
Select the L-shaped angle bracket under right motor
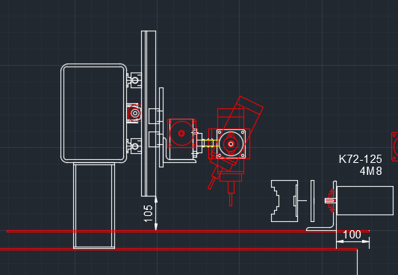pos(322,206)
